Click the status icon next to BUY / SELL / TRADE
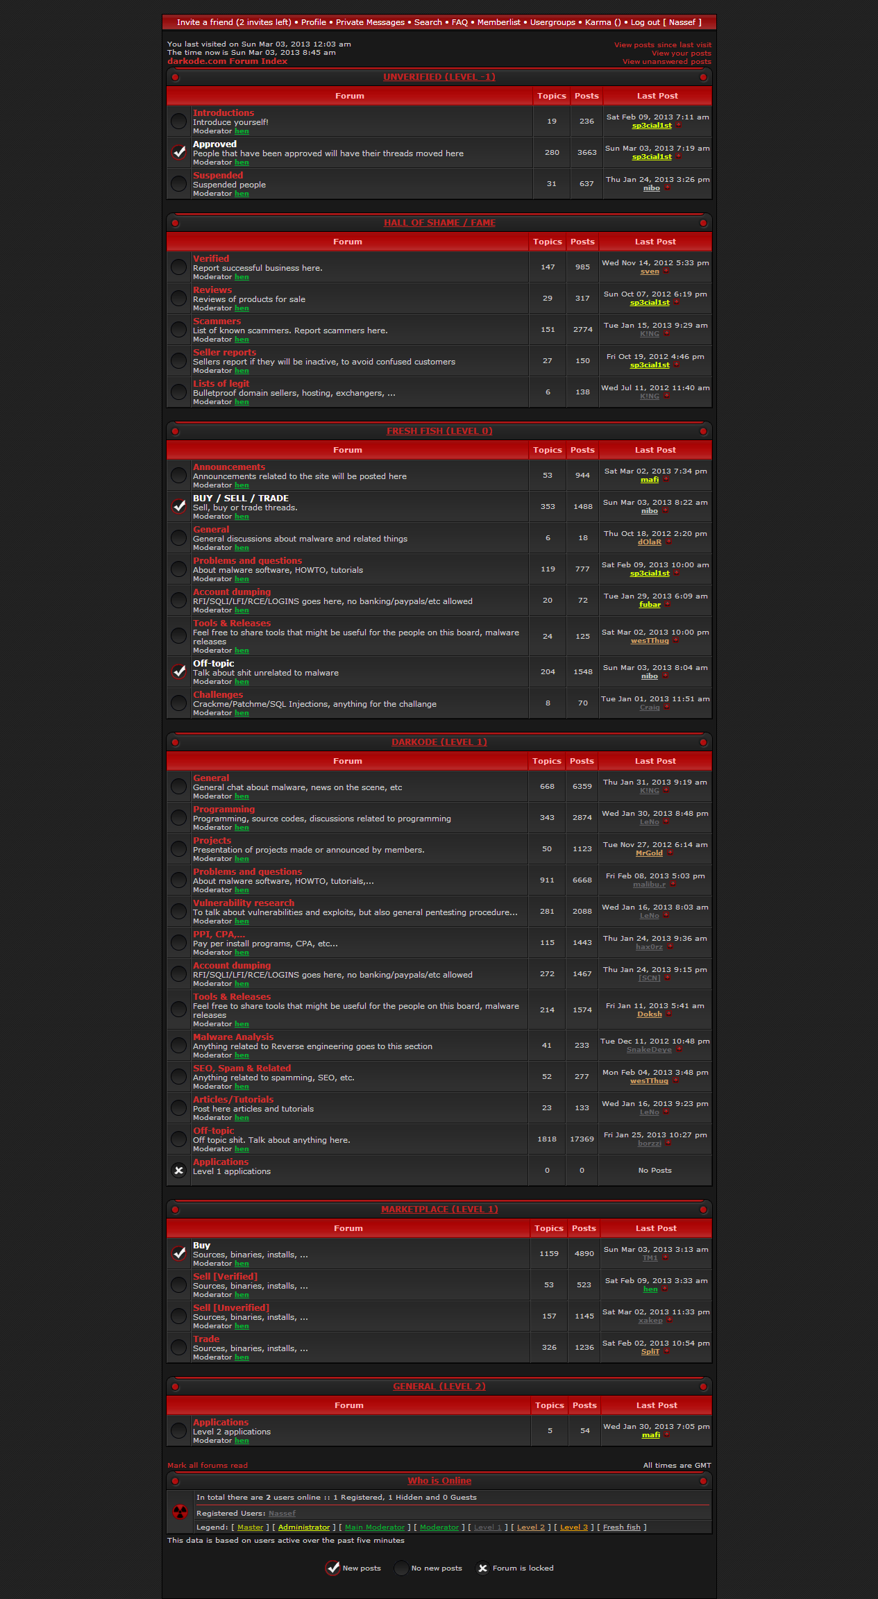878x1599 pixels. point(179,506)
